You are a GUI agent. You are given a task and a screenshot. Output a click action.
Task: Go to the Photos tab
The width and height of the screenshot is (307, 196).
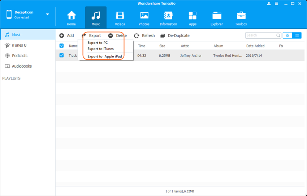coord(144,18)
